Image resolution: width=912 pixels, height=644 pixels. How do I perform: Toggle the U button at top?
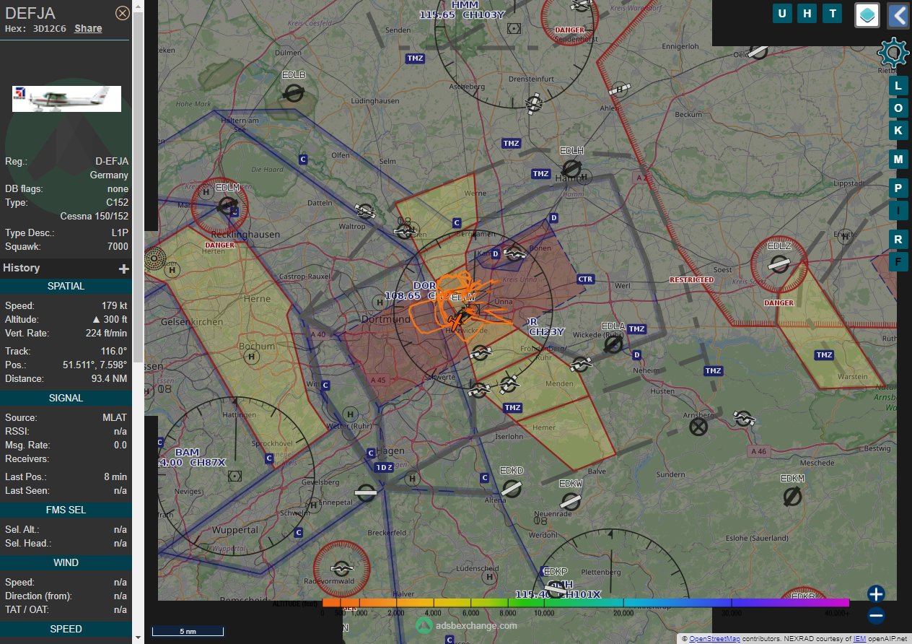(x=782, y=14)
